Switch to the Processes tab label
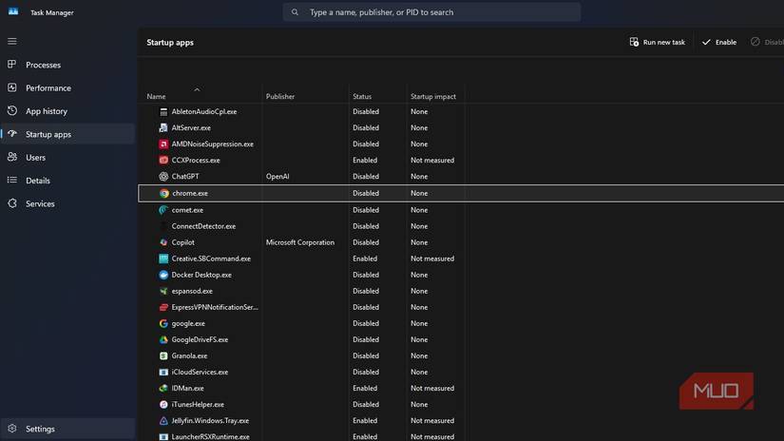784x441 pixels. [43, 65]
